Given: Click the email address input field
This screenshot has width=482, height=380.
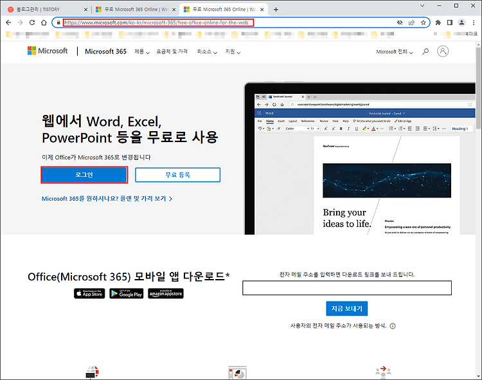Looking at the screenshot, I should [347, 288].
